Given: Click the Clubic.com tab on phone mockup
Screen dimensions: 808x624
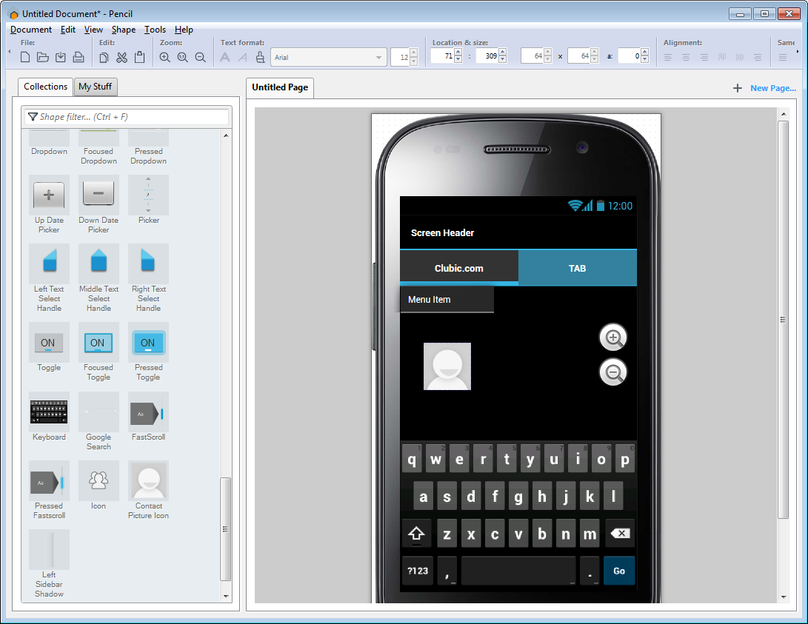Looking at the screenshot, I should [x=458, y=268].
